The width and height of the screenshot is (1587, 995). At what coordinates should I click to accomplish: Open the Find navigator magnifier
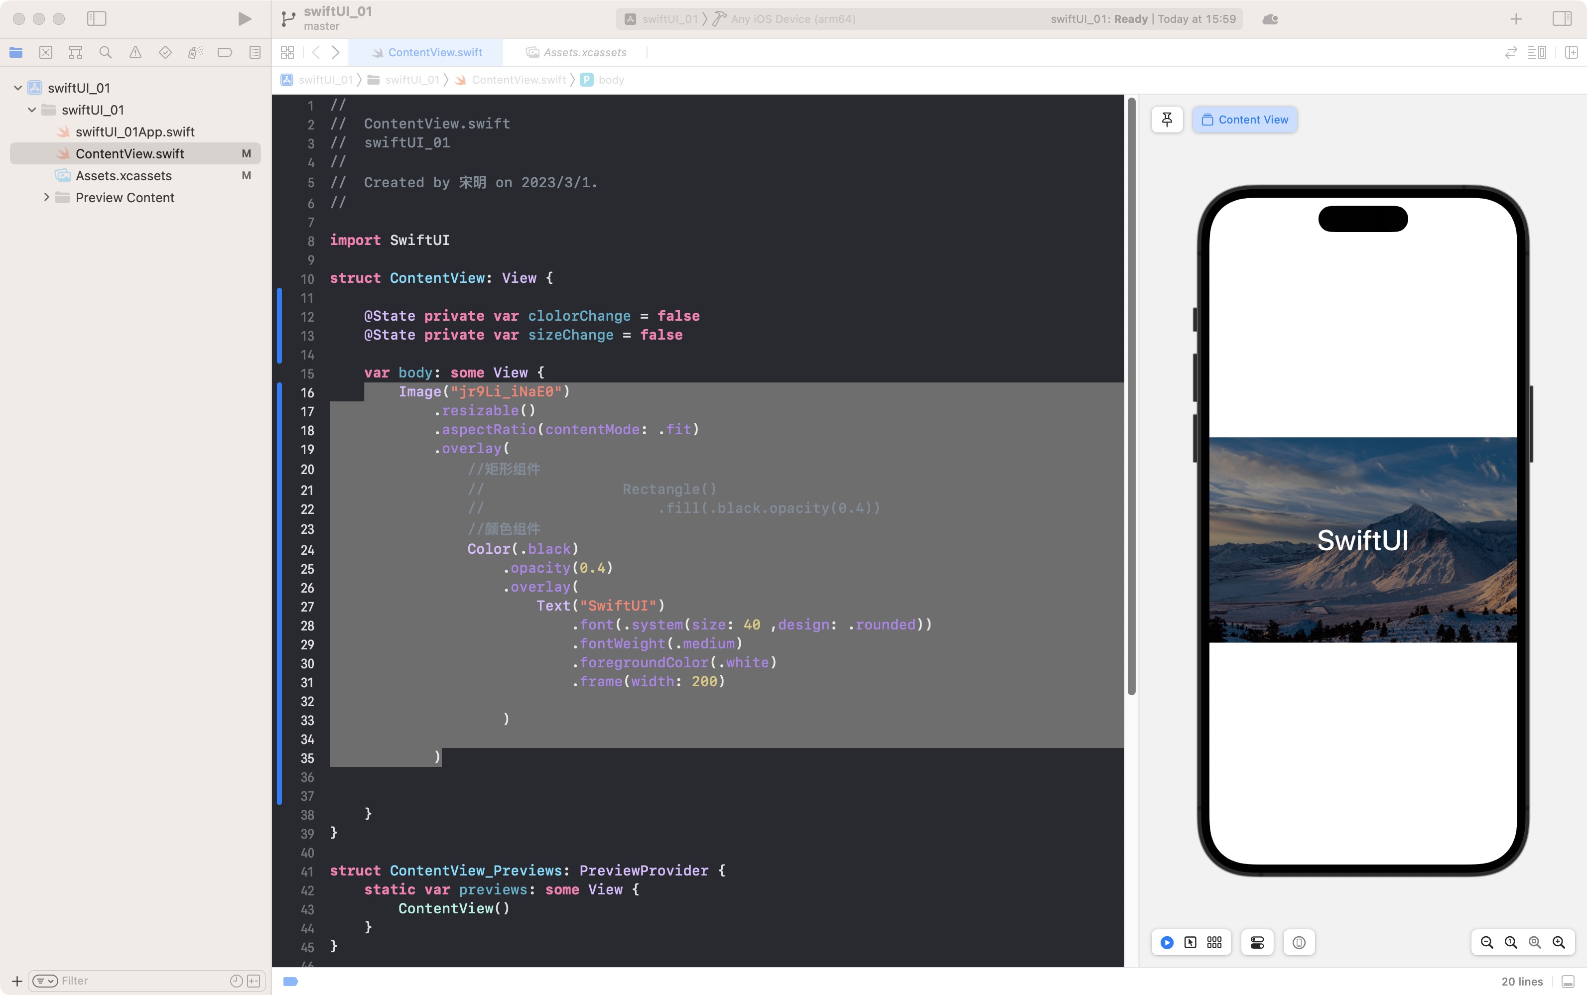pyautogui.click(x=105, y=52)
